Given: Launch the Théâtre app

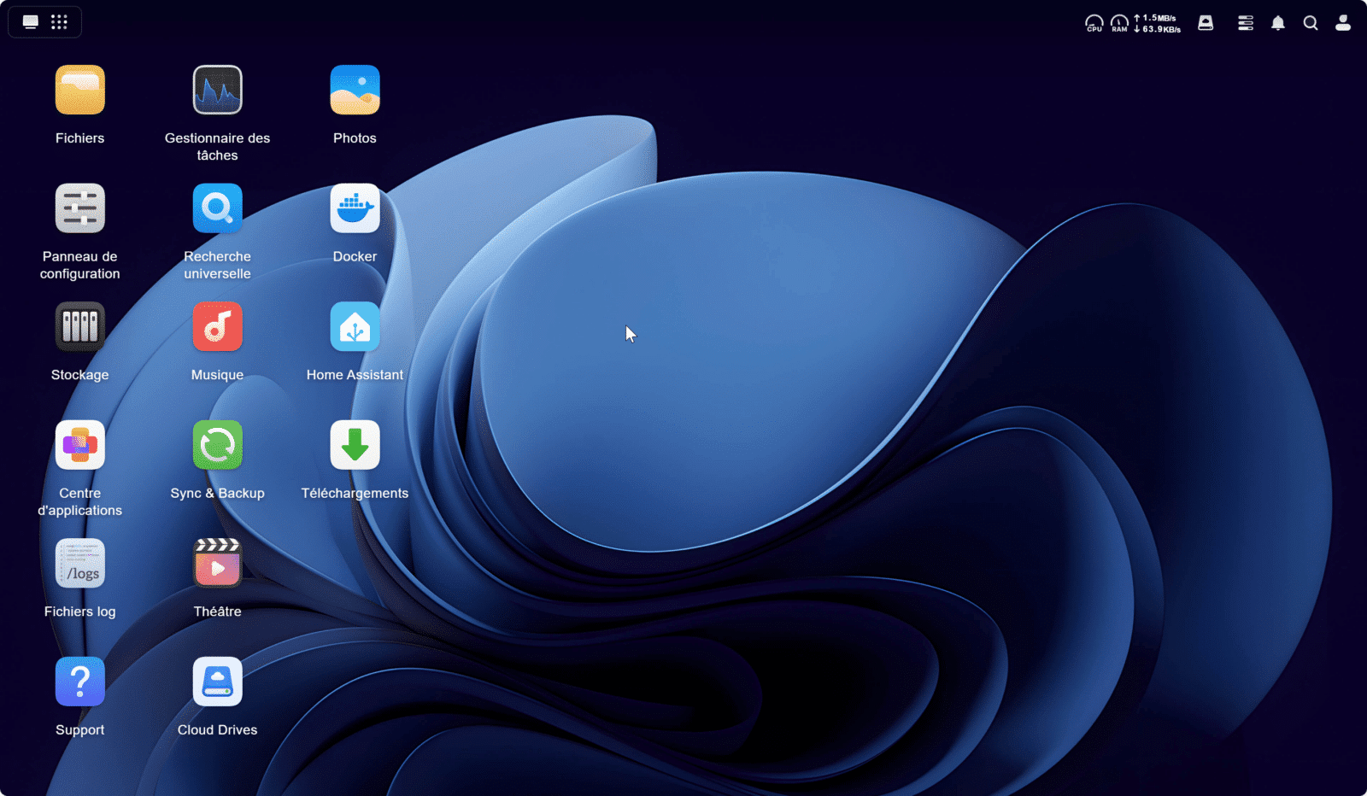Looking at the screenshot, I should tap(217, 564).
